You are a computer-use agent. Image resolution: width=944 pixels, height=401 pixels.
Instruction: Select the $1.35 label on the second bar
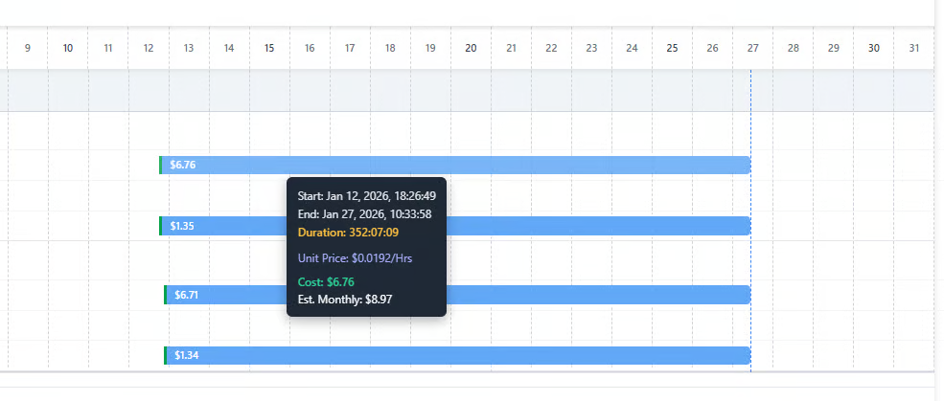pos(182,226)
